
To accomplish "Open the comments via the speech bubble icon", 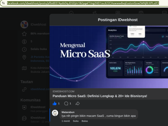I will (x=66, y=103).
